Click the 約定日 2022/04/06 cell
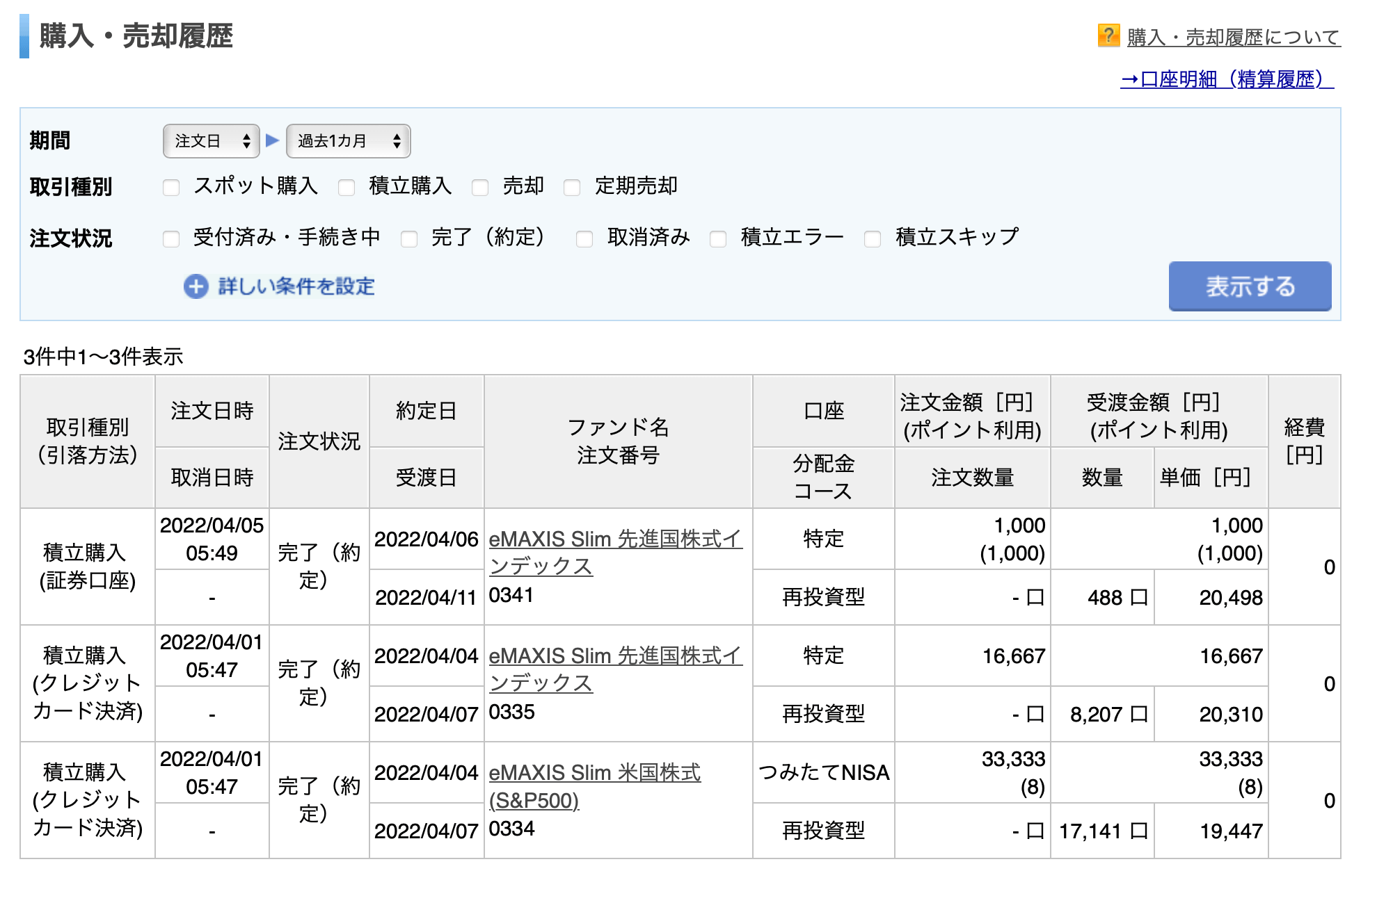1393x912 pixels. 427,539
